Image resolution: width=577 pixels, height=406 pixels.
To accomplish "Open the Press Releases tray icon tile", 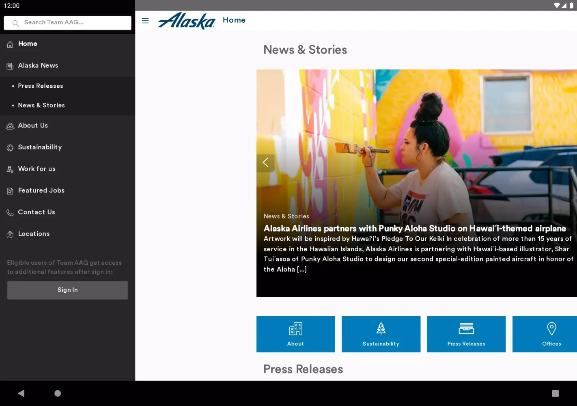I will [x=466, y=334].
